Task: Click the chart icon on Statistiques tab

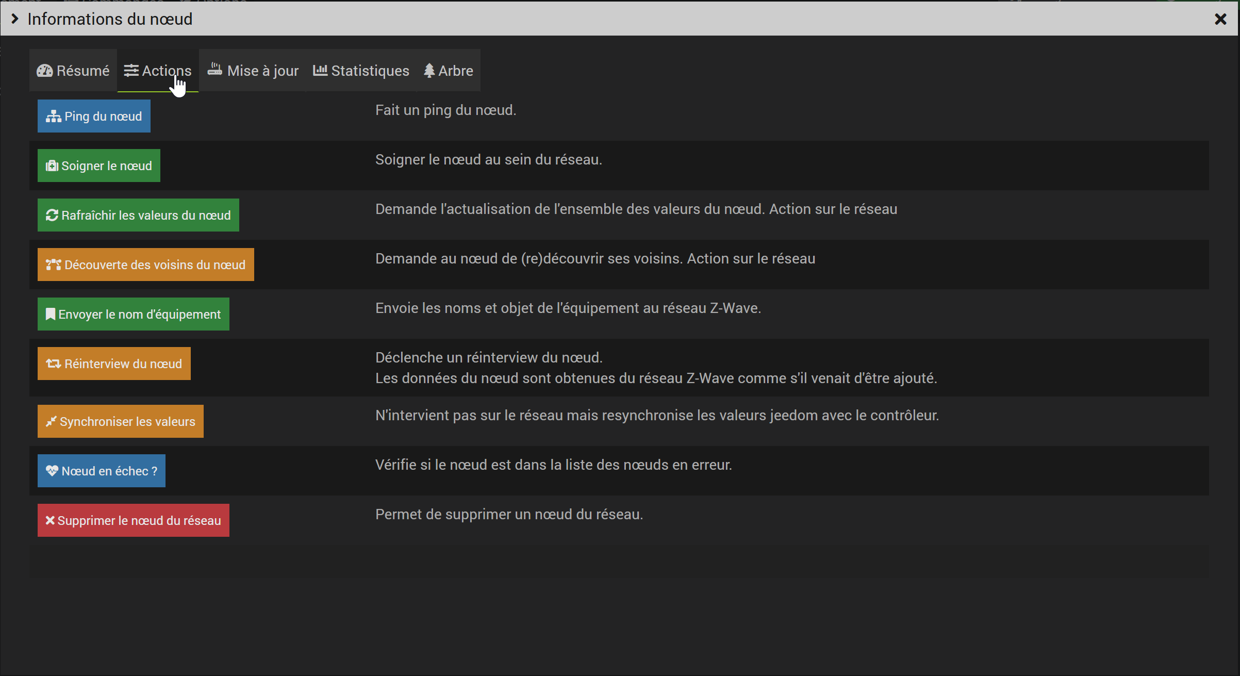Action: (320, 70)
